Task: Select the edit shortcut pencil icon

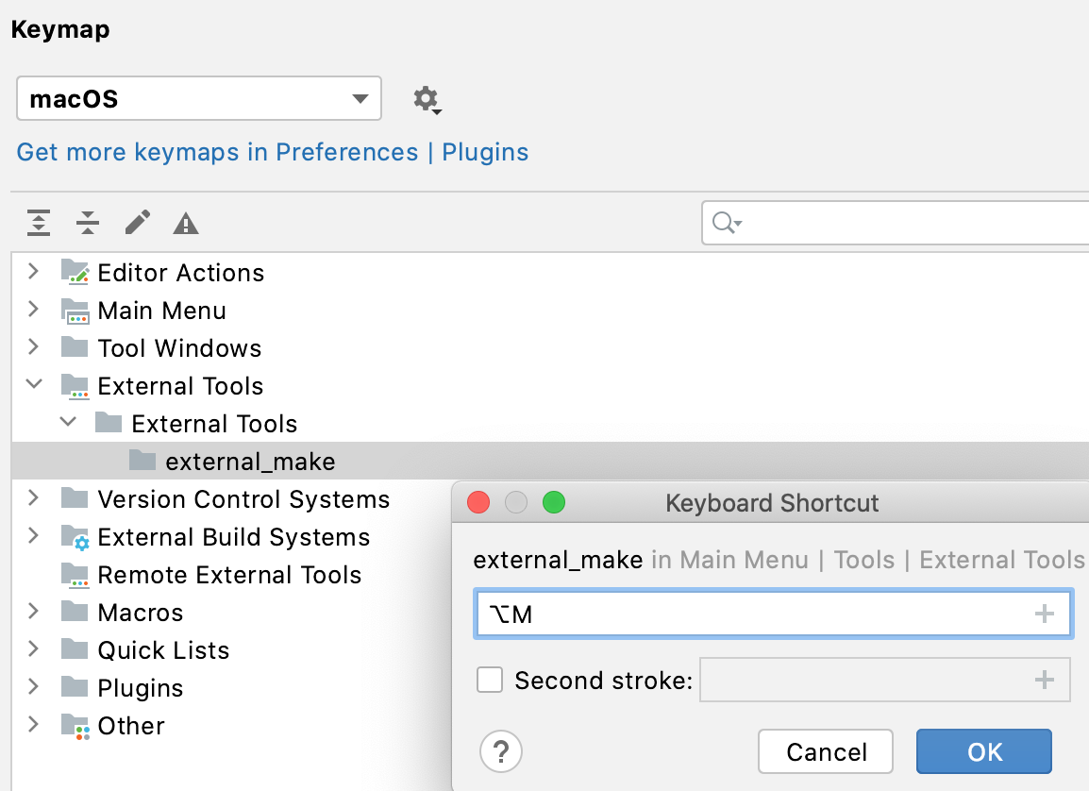Action: [136, 223]
